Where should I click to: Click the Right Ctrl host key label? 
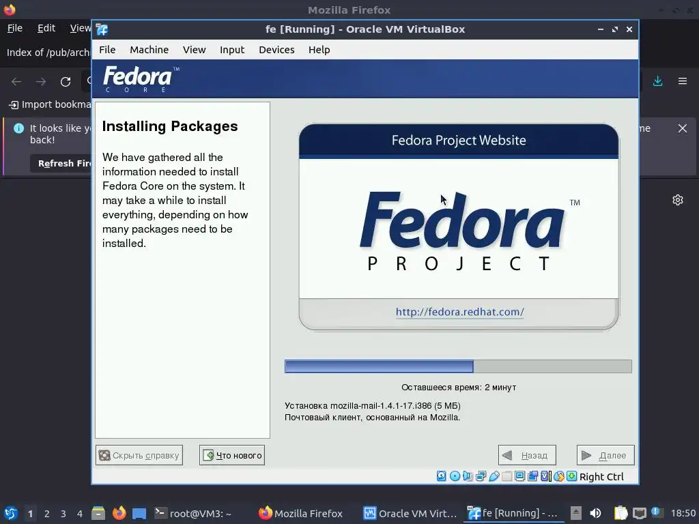pyautogui.click(x=601, y=477)
